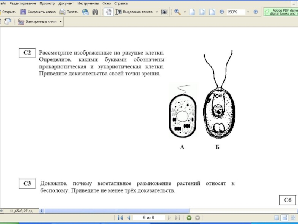Enable continuous page layout view
The height and width of the screenshot is (224, 298).
pyautogui.click(x=285, y=218)
